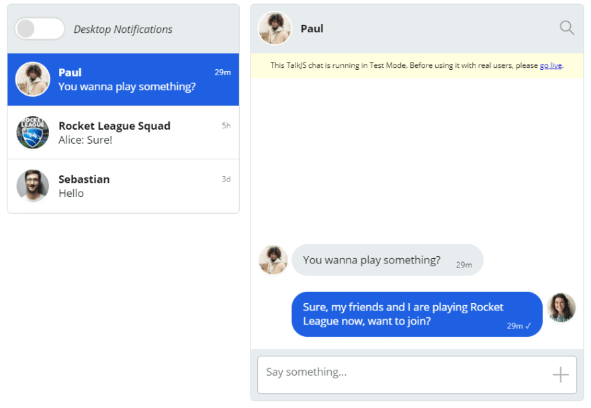The width and height of the screenshot is (591, 408).
Task: Click Paul's avatar beside his received message
Action: pos(273,260)
